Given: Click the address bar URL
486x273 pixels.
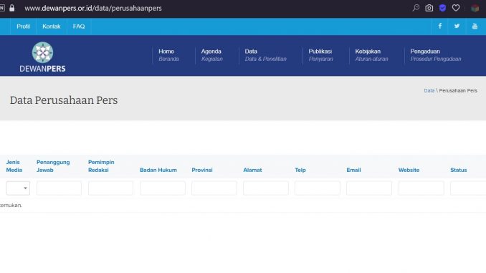Looking at the screenshot, I should click(93, 9).
